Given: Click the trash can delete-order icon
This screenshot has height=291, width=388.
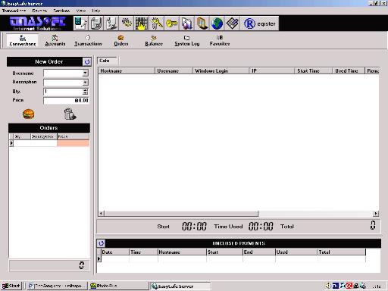Looking at the screenshot, I should pyautogui.click(x=70, y=114).
